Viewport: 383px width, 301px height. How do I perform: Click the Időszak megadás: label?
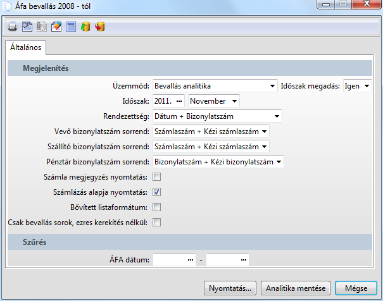click(310, 86)
